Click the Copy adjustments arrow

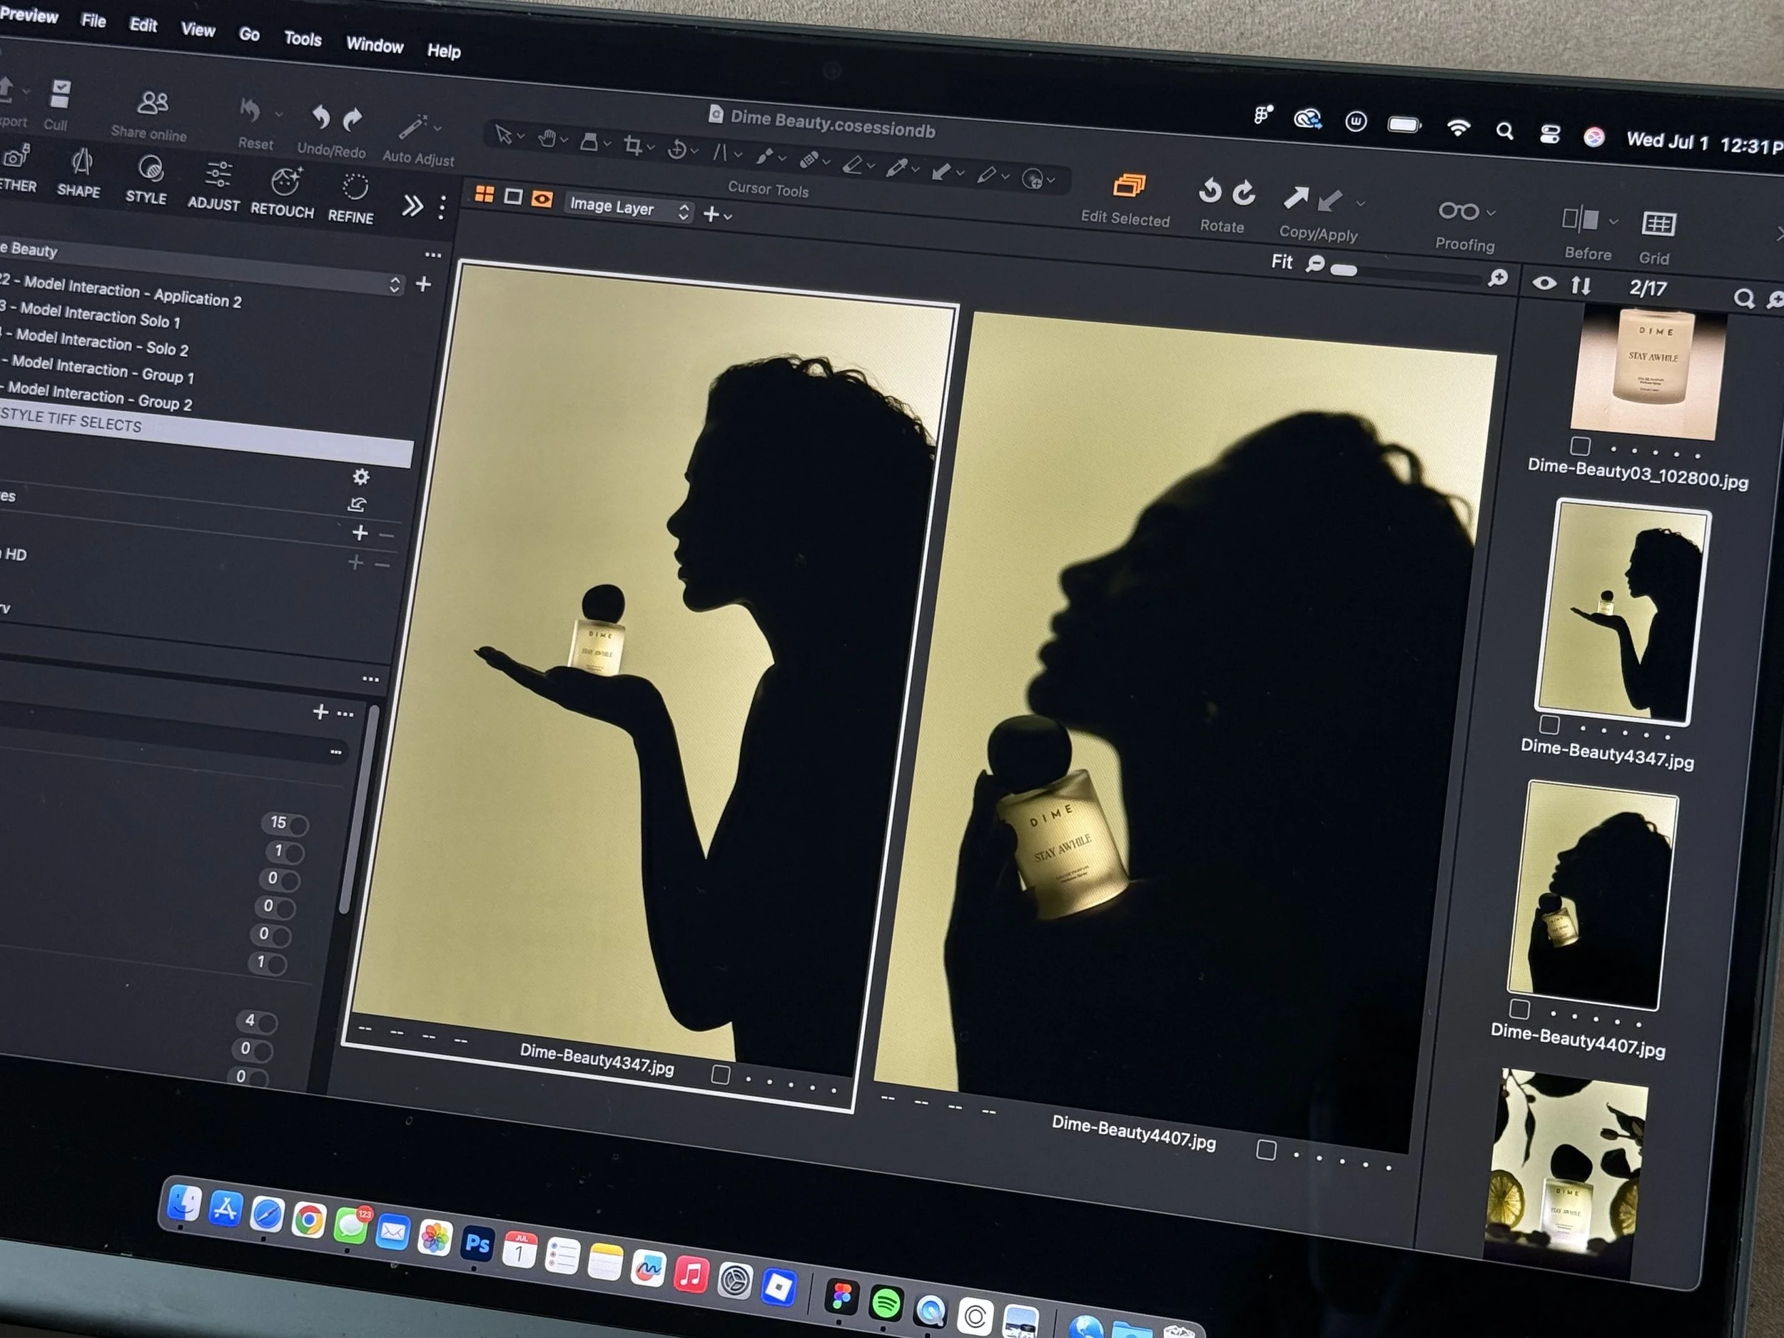pyautogui.click(x=1296, y=197)
